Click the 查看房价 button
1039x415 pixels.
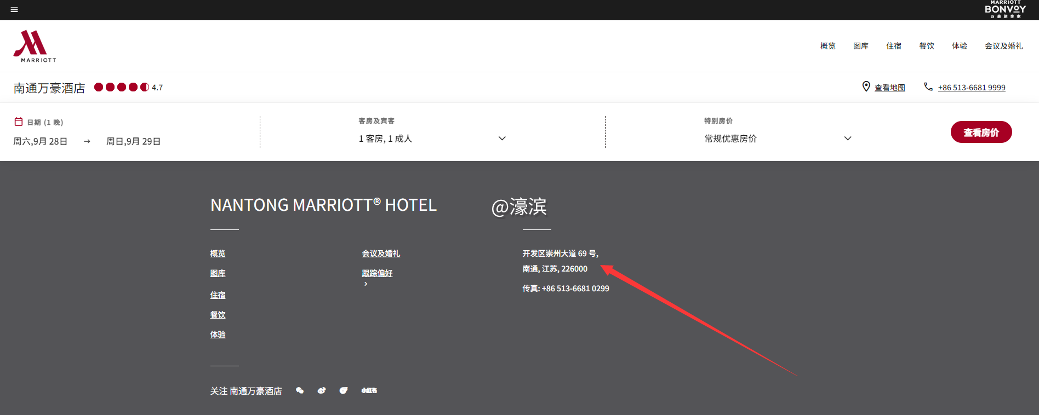pyautogui.click(x=981, y=132)
